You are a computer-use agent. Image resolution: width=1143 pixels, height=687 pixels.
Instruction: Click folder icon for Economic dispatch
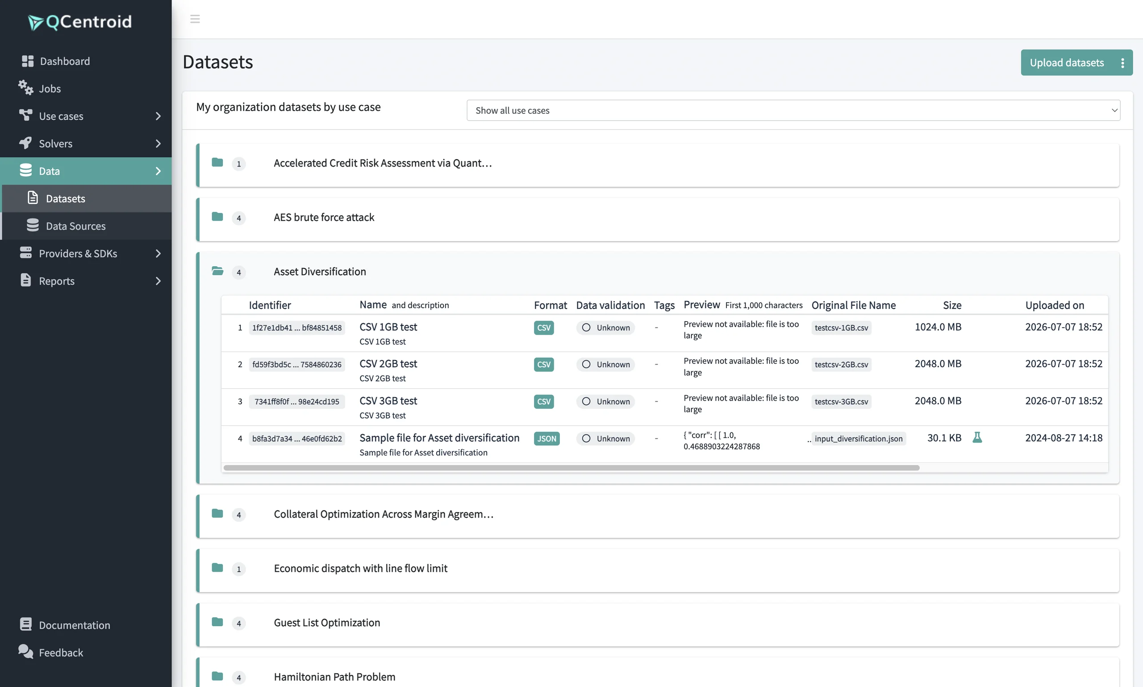[217, 568]
